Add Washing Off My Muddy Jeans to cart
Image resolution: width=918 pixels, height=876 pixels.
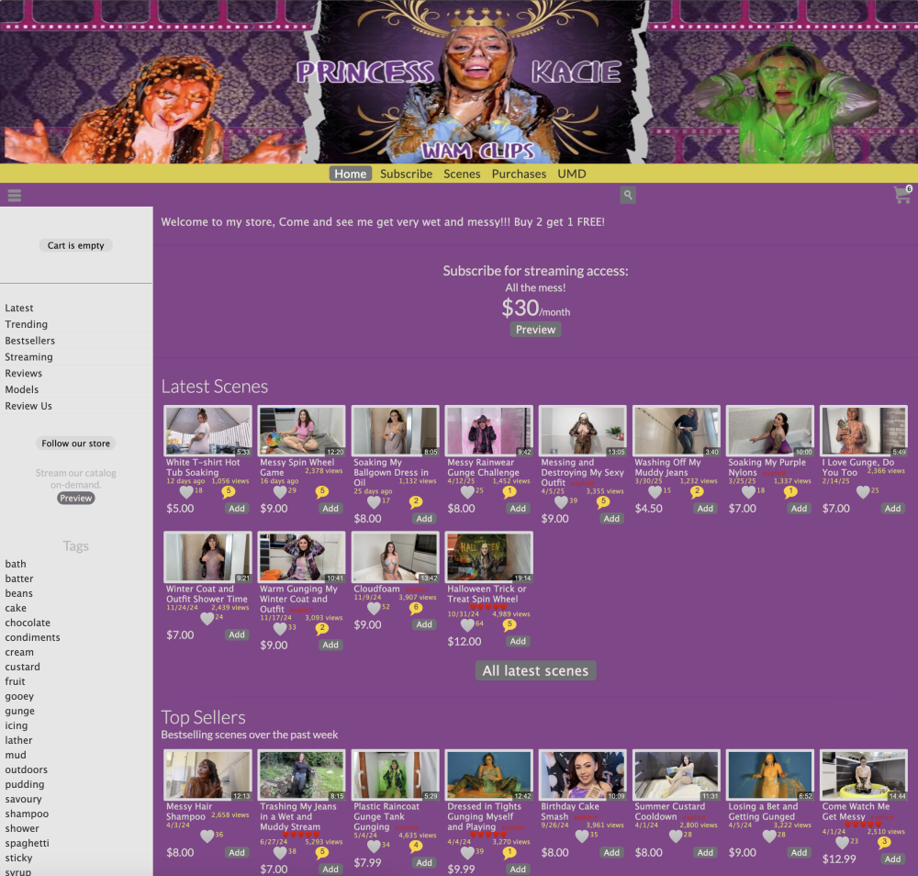tap(705, 508)
